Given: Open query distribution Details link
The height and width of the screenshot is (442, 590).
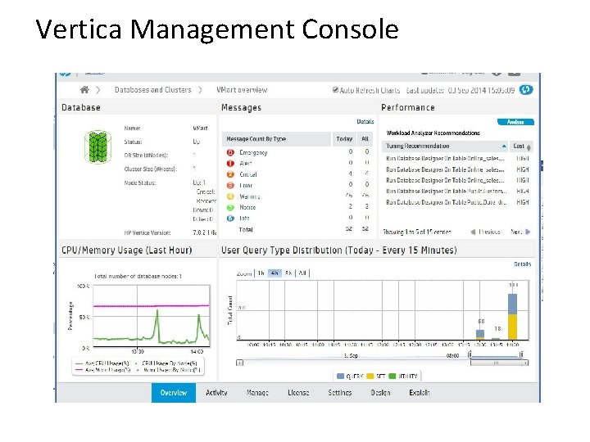Looking at the screenshot, I should click(522, 264).
